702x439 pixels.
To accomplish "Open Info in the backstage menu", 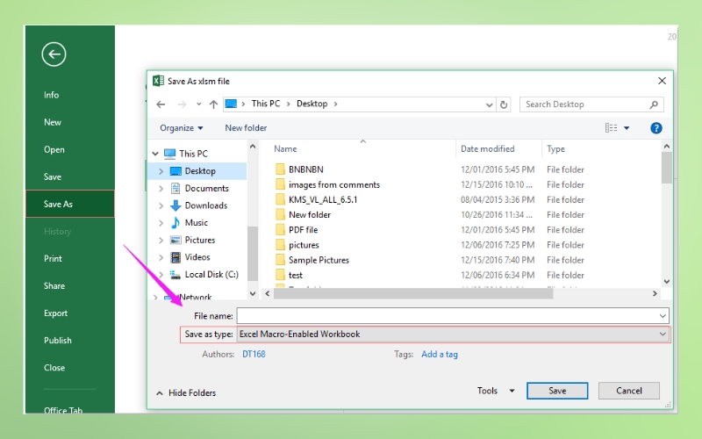I will 51,95.
